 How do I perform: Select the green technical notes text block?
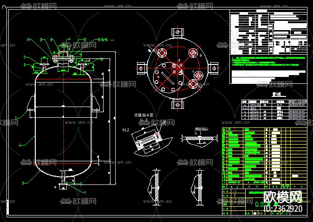(268, 61)
